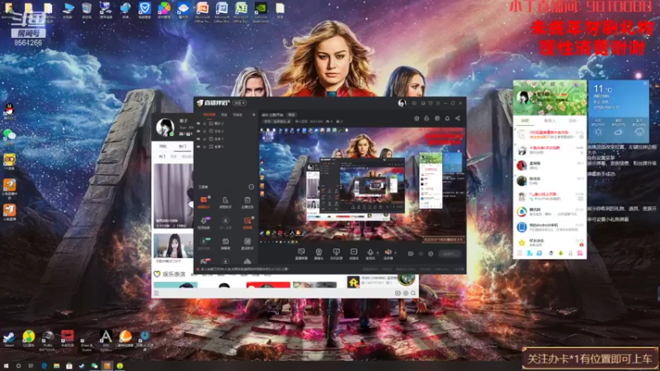This screenshot has height=371, width=660.
Task: Open File Explorer from the taskbar
Action: 56,366
